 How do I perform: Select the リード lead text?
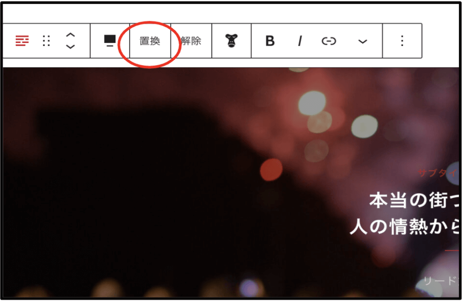click(x=441, y=281)
